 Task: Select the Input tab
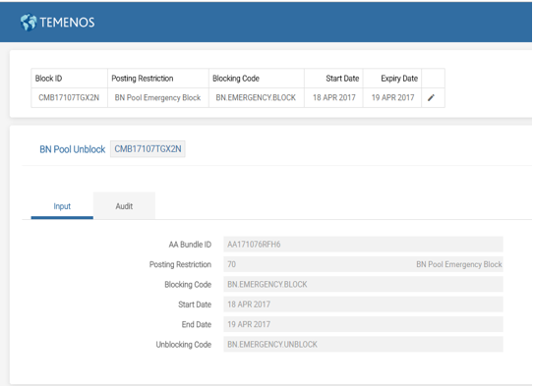(x=62, y=206)
